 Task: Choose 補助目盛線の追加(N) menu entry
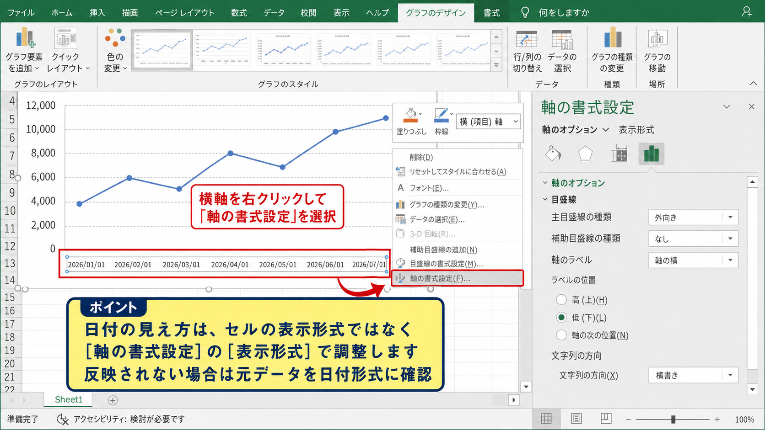[x=458, y=250]
